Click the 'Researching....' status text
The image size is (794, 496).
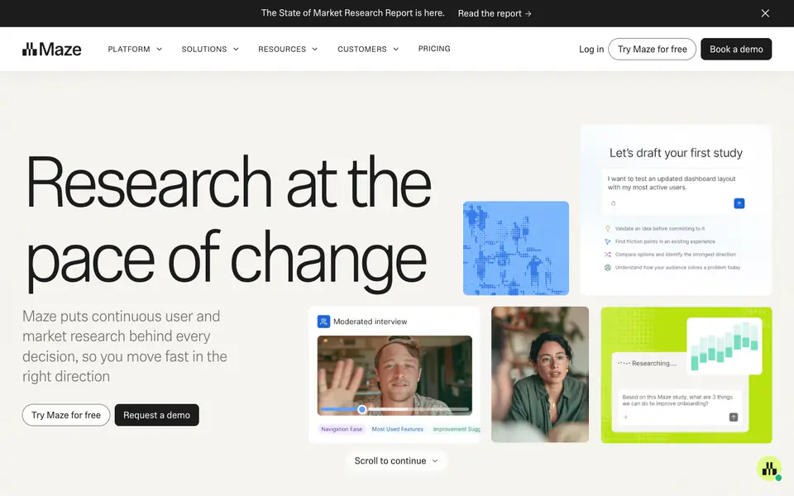(653, 364)
